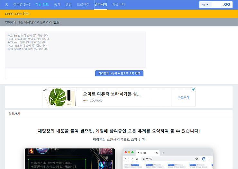
Task: Open the 통계 menu
Action: [57, 4]
